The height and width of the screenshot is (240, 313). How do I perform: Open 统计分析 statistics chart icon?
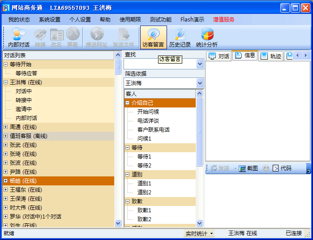[x=207, y=34]
